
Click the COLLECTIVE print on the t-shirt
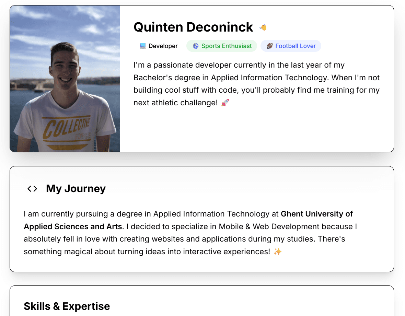[x=66, y=128]
